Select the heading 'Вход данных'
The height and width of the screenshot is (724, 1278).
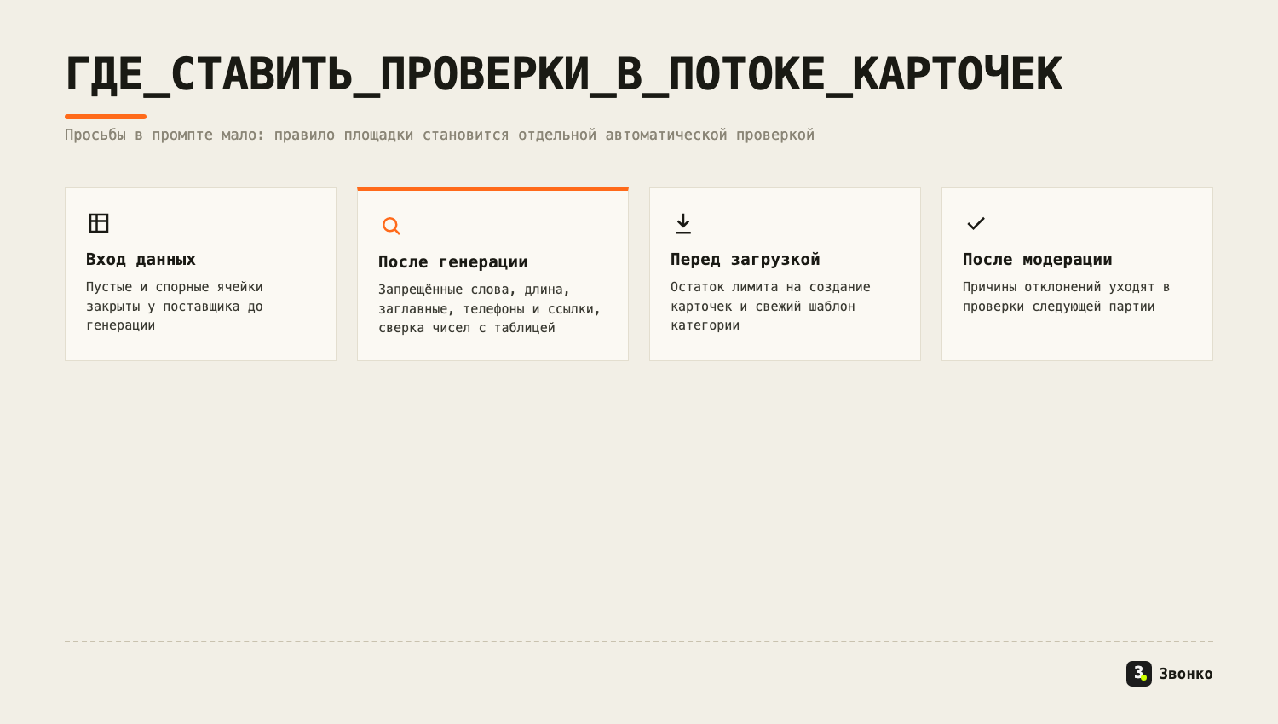coord(141,259)
